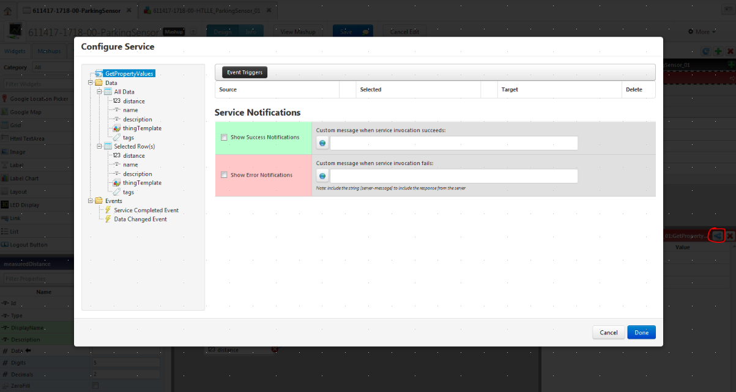Click thingTemplate icon under All Data

point(116,128)
